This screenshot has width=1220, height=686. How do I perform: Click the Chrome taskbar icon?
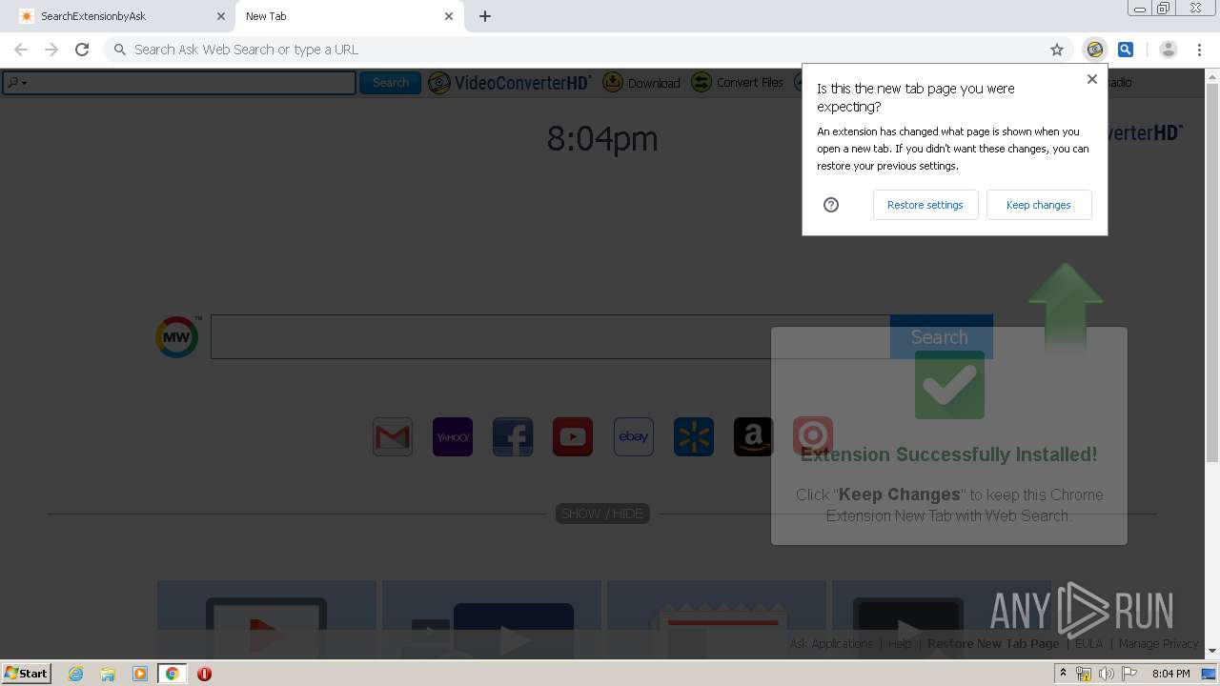point(173,674)
